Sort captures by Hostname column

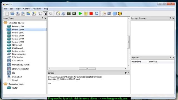pyautogui.click(x=139, y=62)
